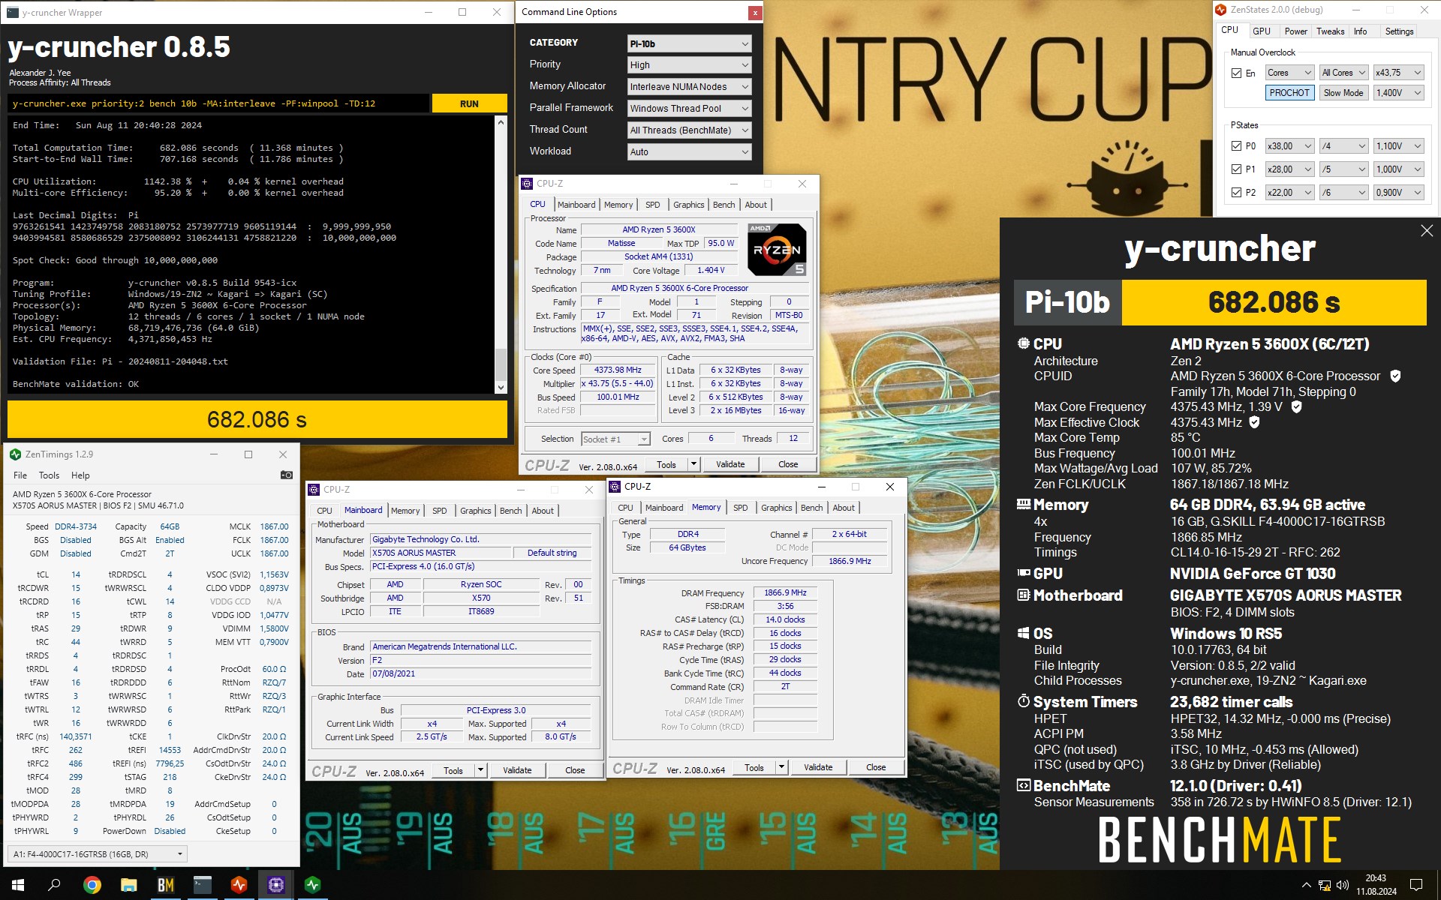The height and width of the screenshot is (900, 1441).
Task: Toggle the P0 PState checkbox
Action: (x=1236, y=146)
